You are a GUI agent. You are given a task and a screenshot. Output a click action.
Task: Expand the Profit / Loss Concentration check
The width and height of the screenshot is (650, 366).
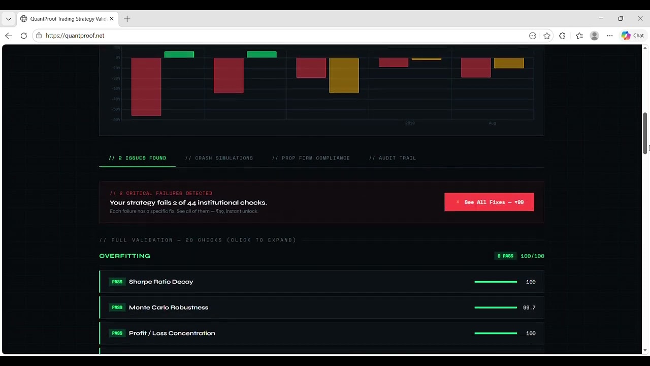321,333
